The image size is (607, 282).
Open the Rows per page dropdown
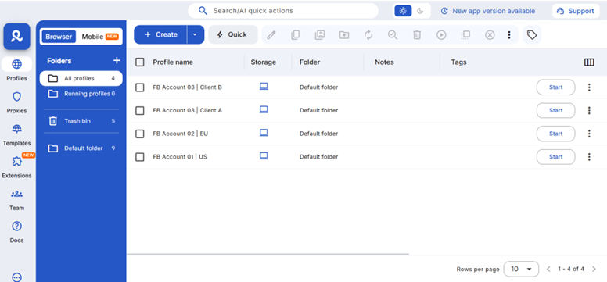coord(521,269)
